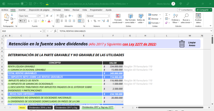Click the Format Painter brush icon
This screenshot has height=111, width=214.
[12, 22]
